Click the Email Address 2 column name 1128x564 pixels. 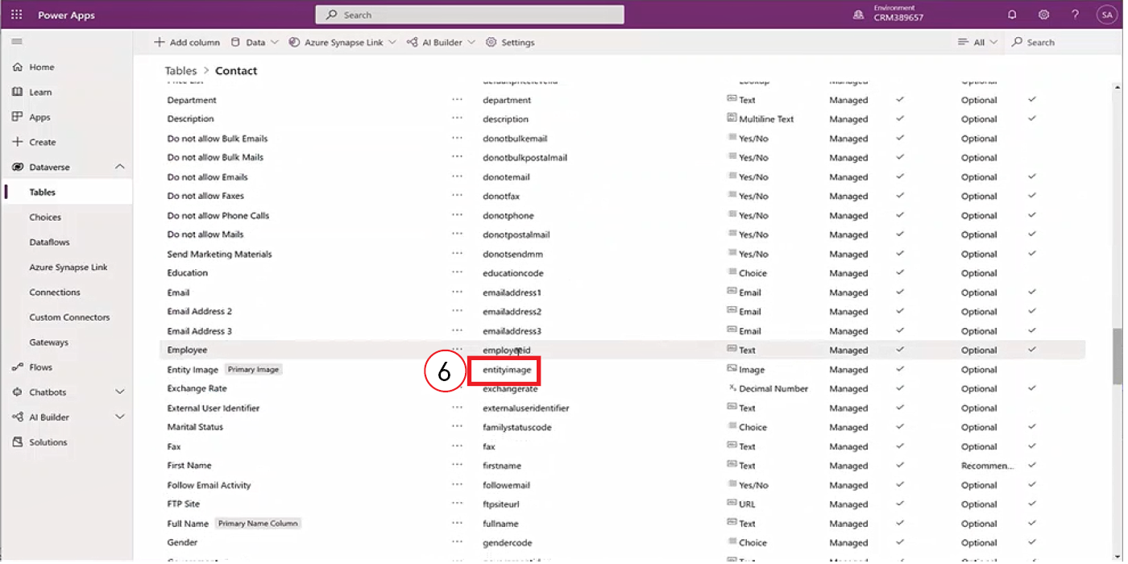click(199, 311)
